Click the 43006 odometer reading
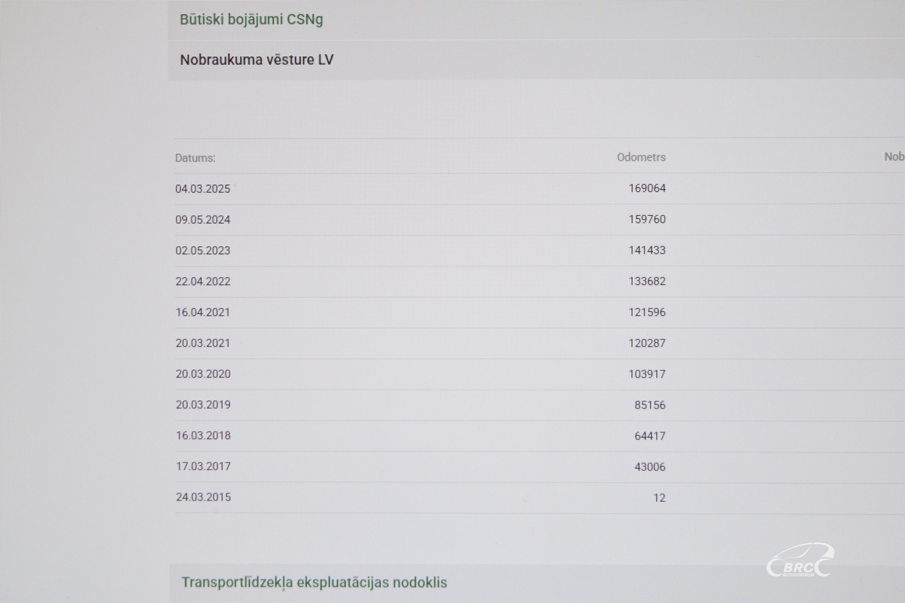This screenshot has height=603, width=905. click(x=650, y=466)
